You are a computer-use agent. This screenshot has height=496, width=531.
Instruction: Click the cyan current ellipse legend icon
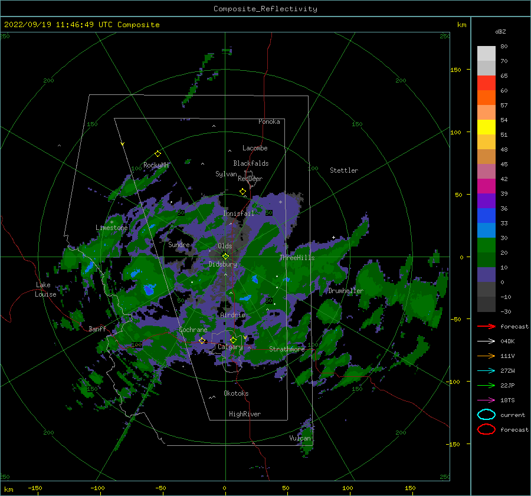point(486,415)
